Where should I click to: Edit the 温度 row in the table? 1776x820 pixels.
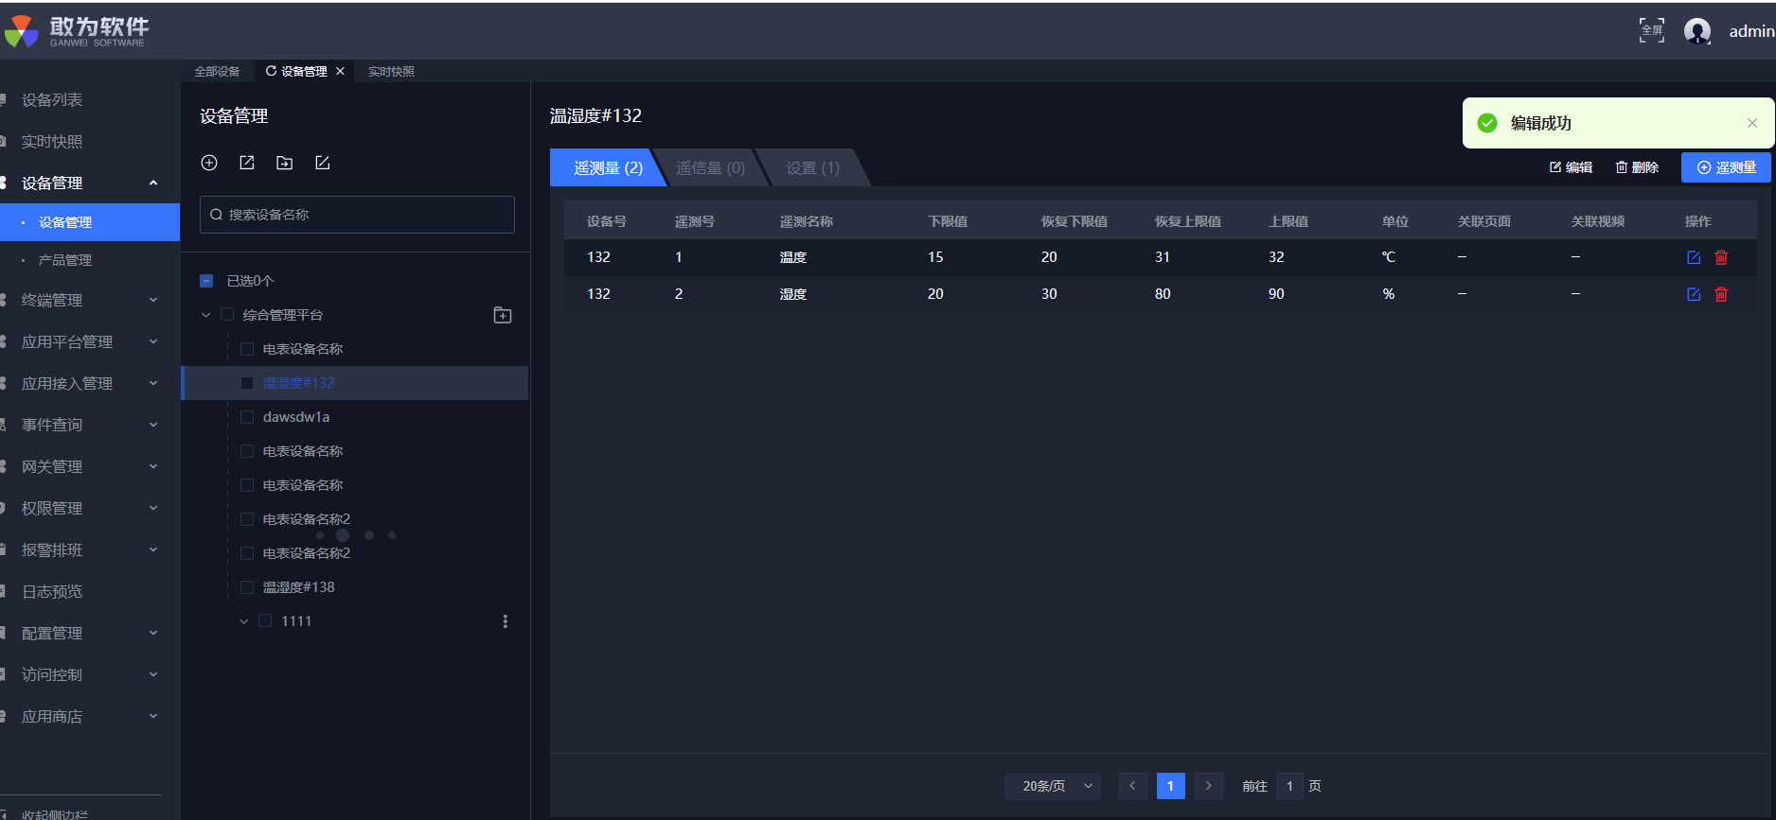[x=1694, y=257]
